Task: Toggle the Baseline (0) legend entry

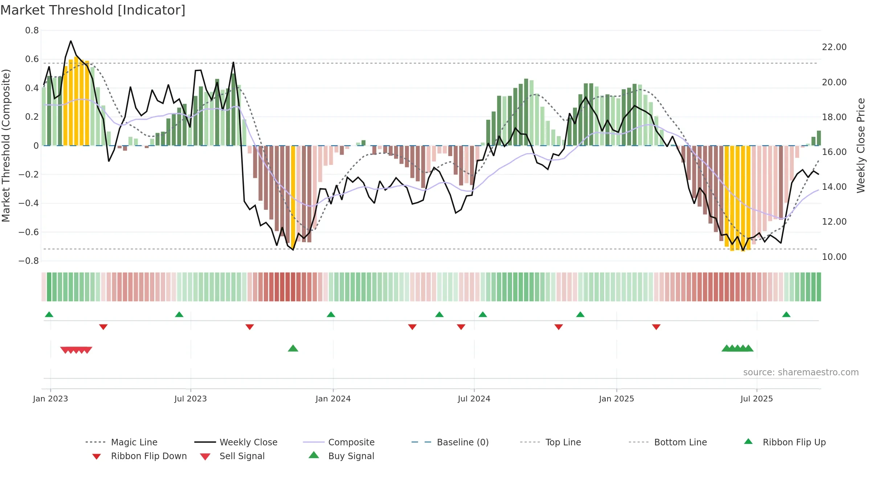Action: pyautogui.click(x=450, y=442)
